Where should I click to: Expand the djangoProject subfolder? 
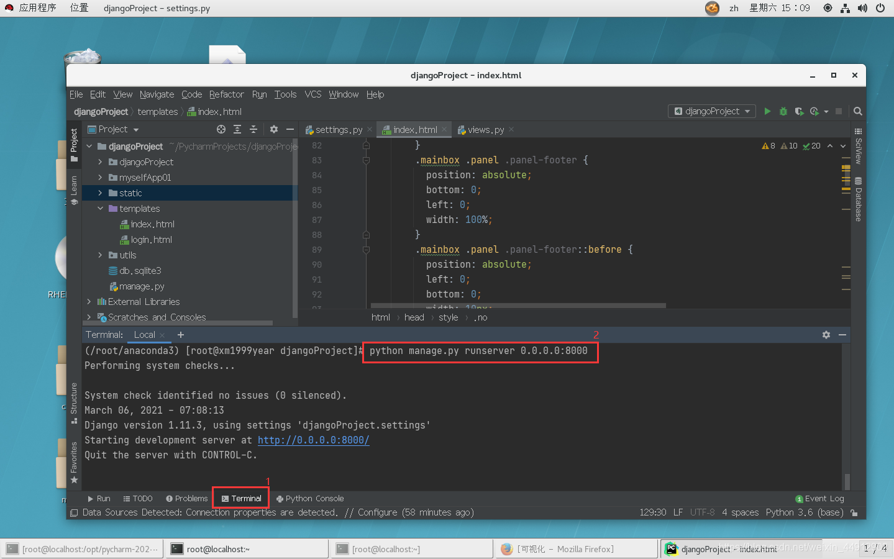(x=100, y=162)
